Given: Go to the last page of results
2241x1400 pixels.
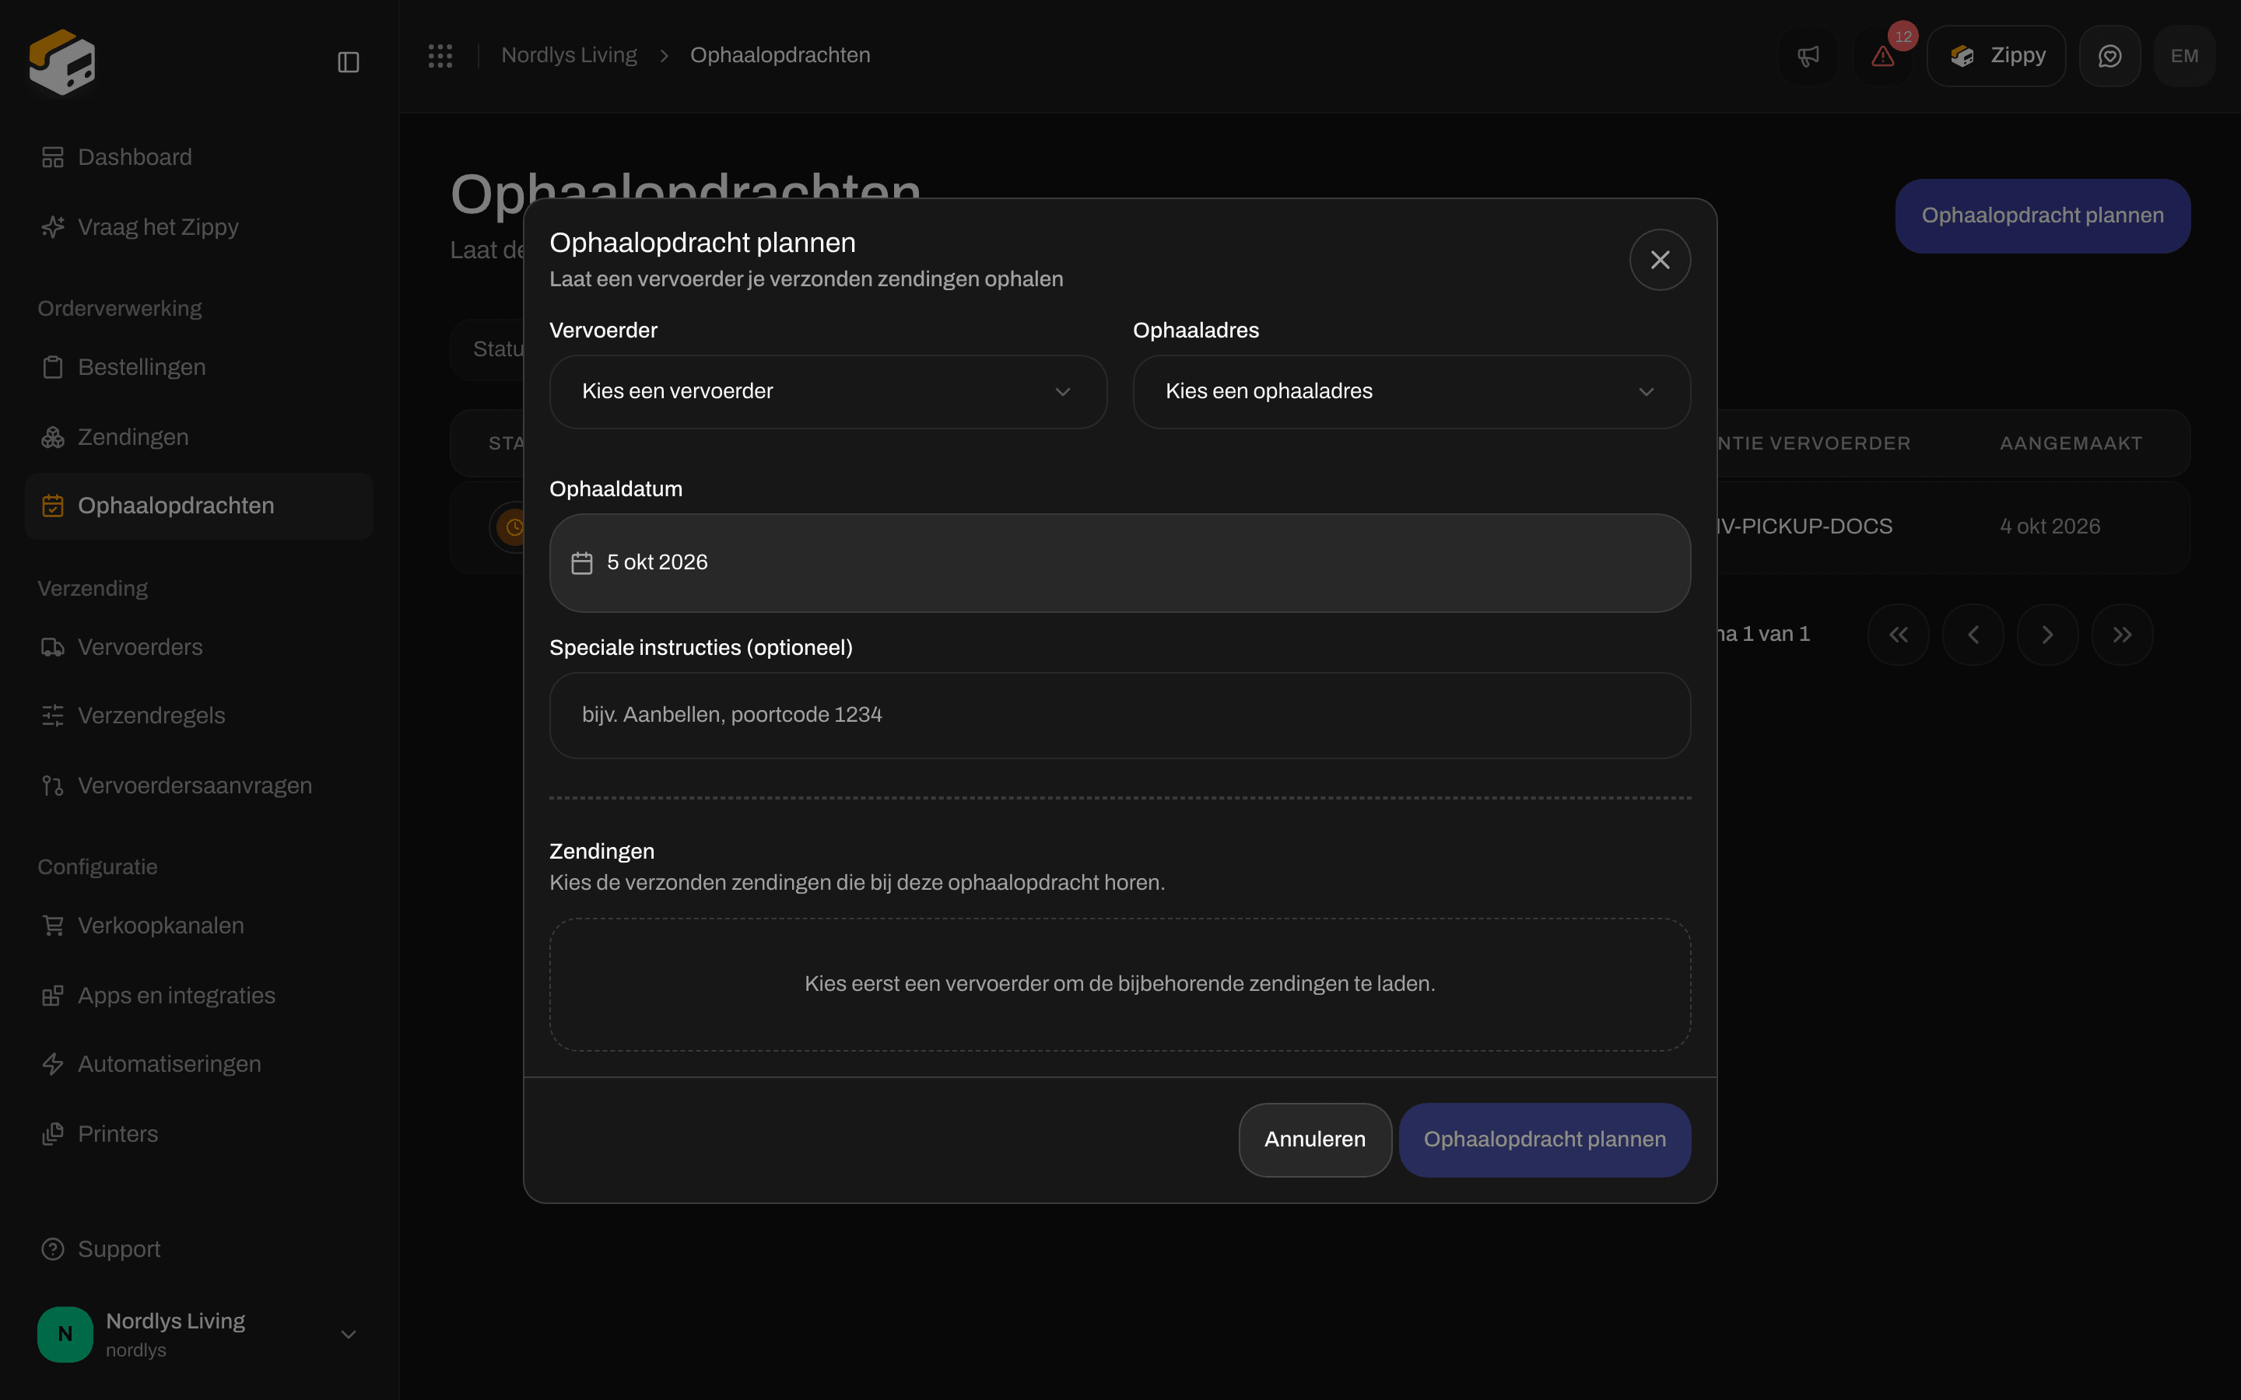Looking at the screenshot, I should [x=2123, y=634].
